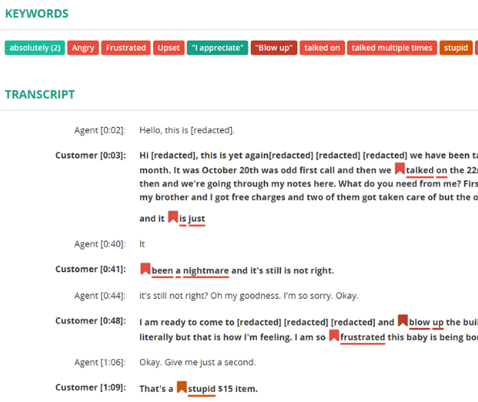478x402 pixels.
Task: Click the bookmark icon before "frustrated"
Action: [333, 335]
